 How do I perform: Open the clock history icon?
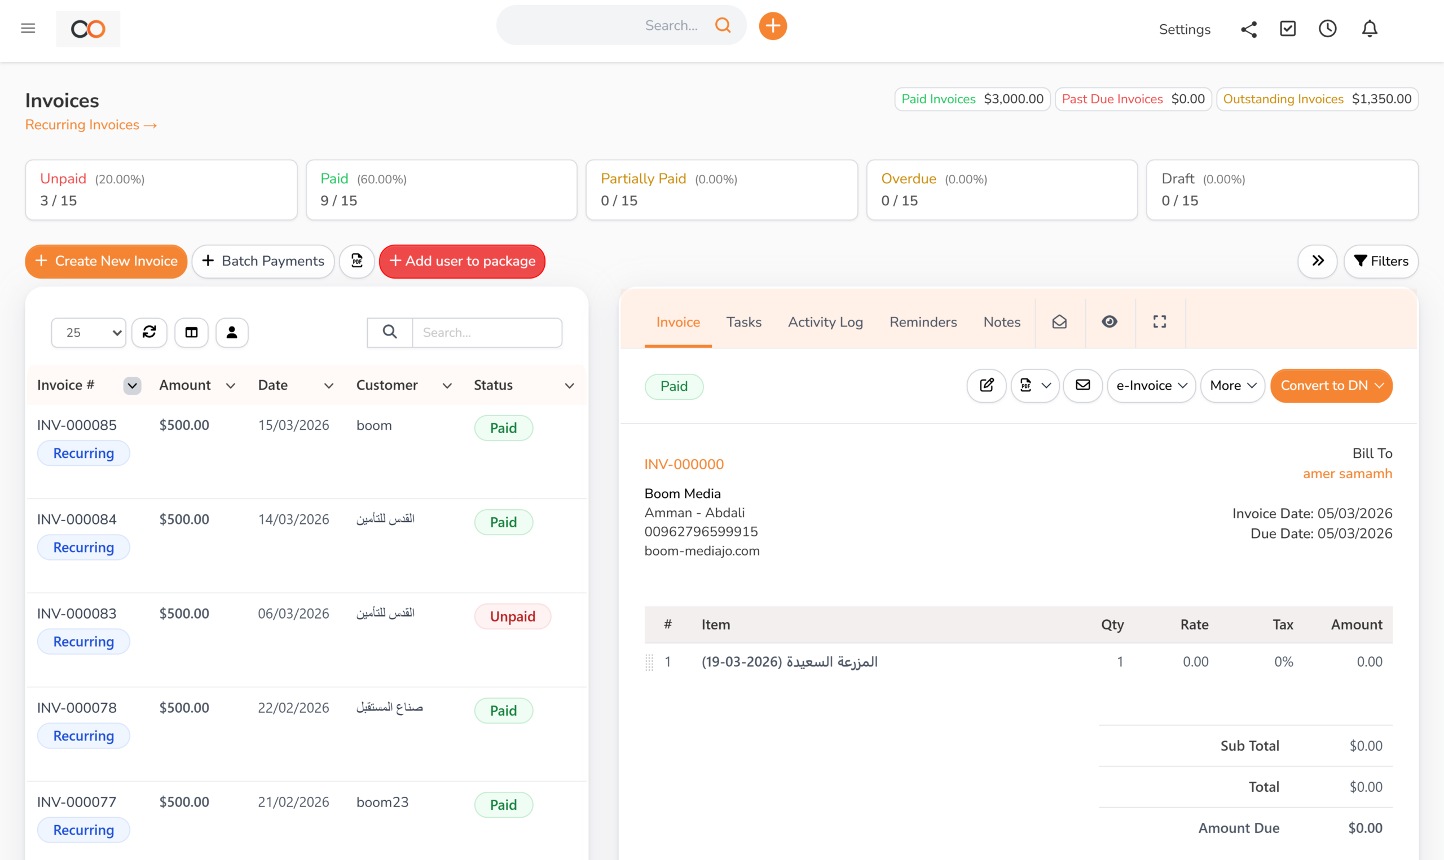tap(1328, 29)
